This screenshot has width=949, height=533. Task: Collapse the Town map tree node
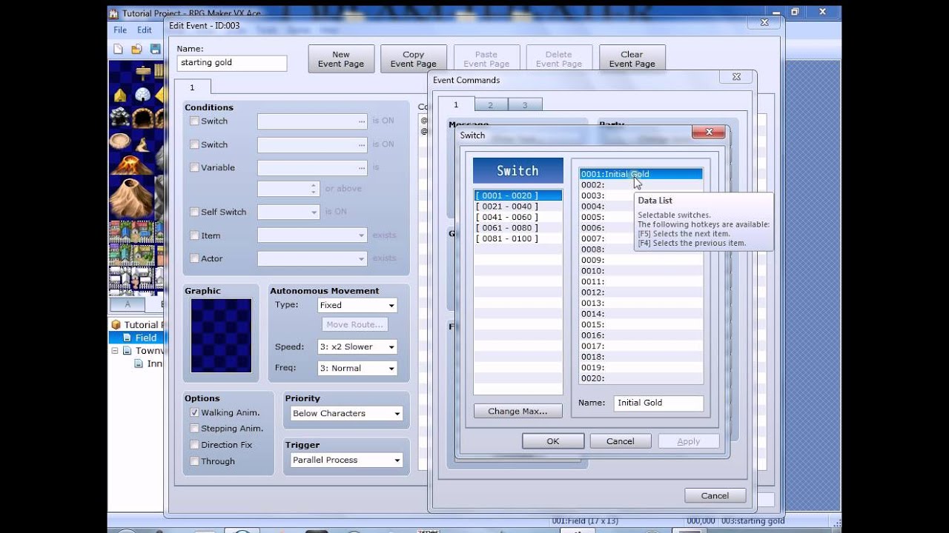click(x=114, y=351)
